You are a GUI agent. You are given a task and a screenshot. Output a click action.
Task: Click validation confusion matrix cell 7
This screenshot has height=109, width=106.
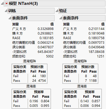86,81
